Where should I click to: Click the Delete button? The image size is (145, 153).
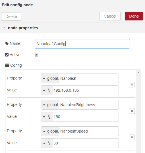tap(11, 16)
